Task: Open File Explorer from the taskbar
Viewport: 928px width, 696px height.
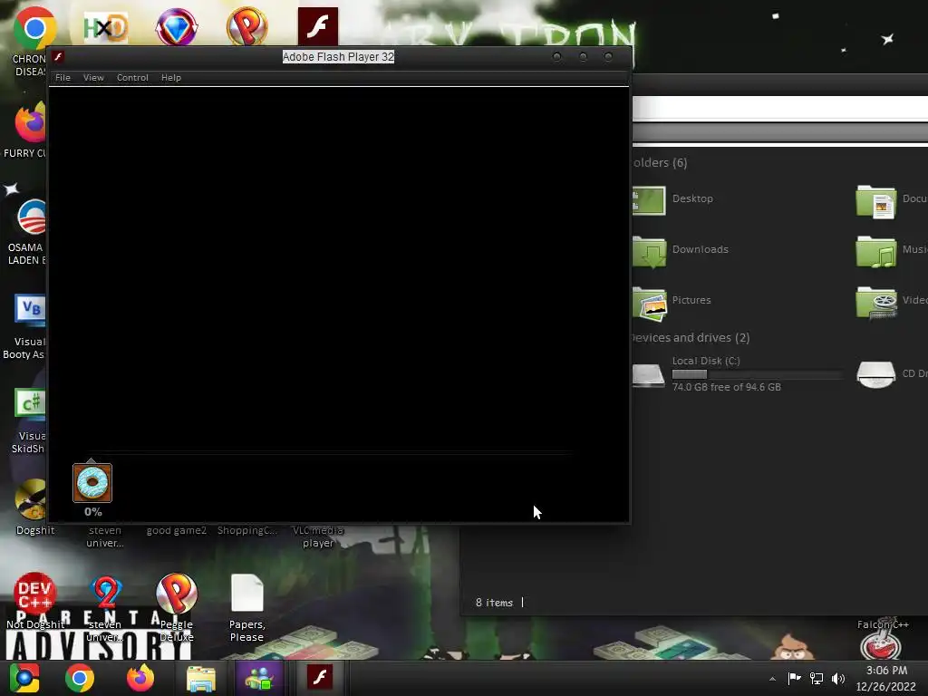Action: click(x=201, y=678)
